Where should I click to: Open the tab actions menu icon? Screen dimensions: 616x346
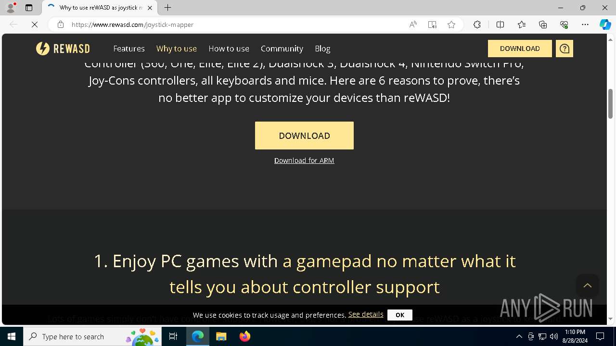tap(29, 8)
